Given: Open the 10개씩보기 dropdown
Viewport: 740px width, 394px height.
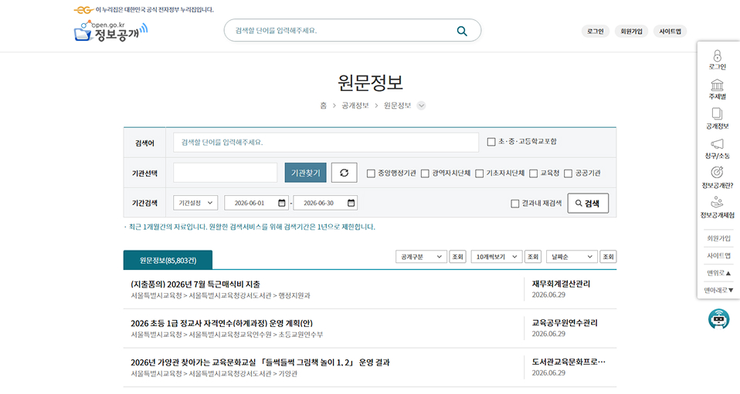Looking at the screenshot, I should tap(497, 257).
